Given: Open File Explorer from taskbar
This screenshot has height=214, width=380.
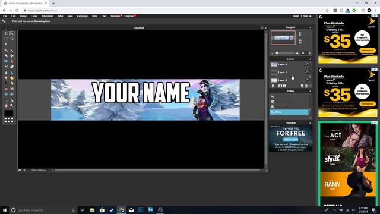Looking at the screenshot, I should point(93,210).
